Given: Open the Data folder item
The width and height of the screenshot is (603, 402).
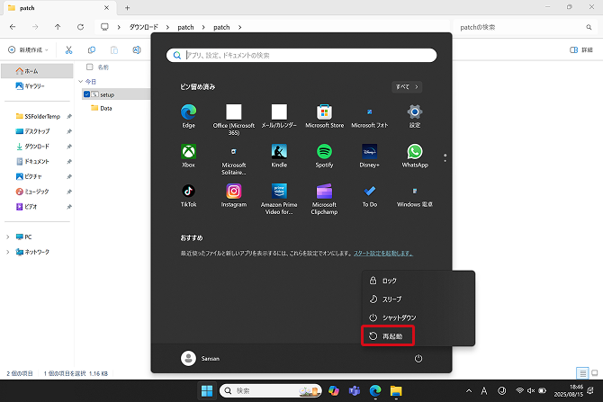Looking at the screenshot, I should pos(102,108).
